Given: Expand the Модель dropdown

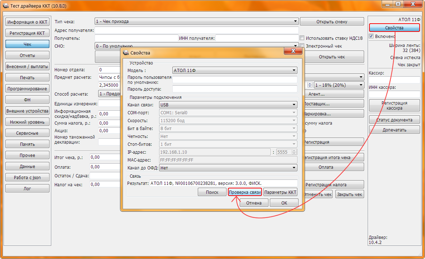Looking at the screenshot, I should coord(235,71).
